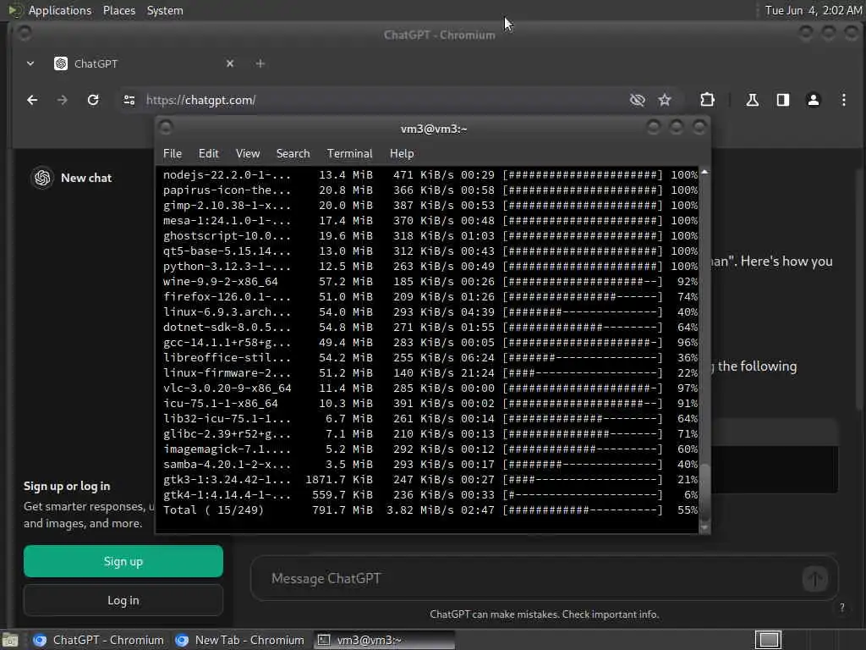Click the gtk4-1:4.14.4-1 package name

pos(227,494)
